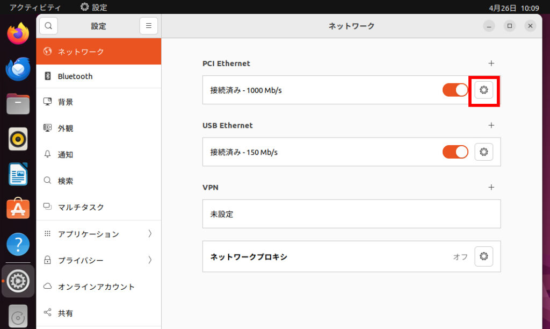
Task: Click the ネットワークプロキシ row
Action: (x=351, y=256)
